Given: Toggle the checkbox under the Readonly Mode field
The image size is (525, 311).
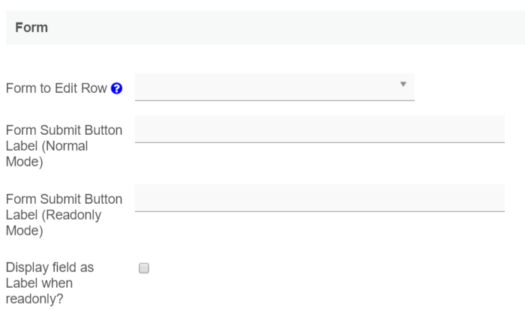Looking at the screenshot, I should click(x=145, y=268).
